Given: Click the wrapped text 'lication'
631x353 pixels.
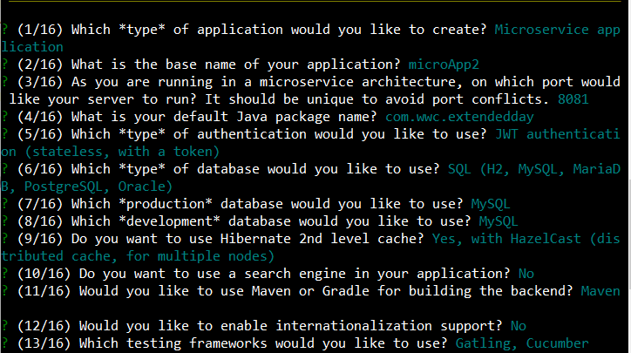Looking at the screenshot, I should coord(32,47).
